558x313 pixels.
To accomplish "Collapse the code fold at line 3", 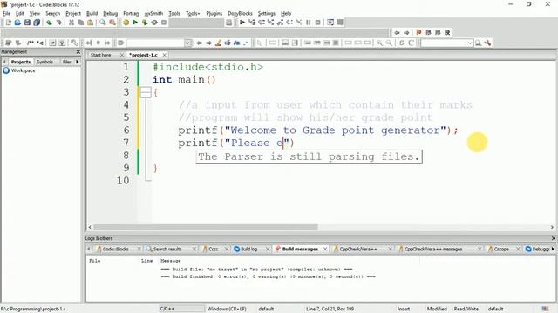I will pyautogui.click(x=146, y=93).
